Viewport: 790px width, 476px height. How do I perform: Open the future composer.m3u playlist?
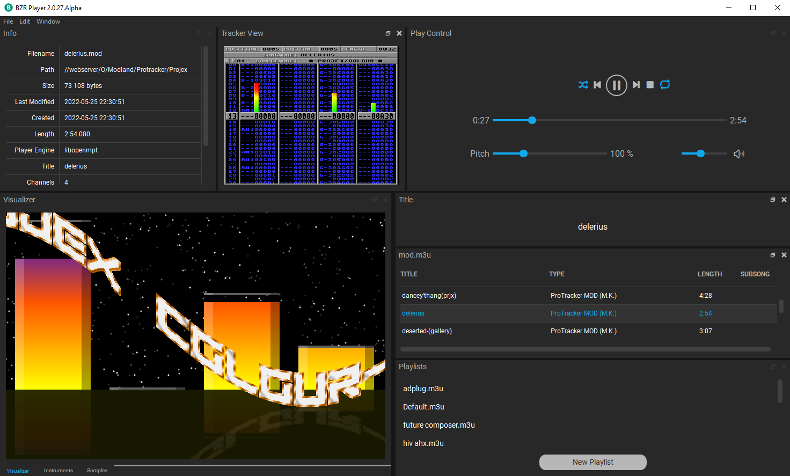439,425
